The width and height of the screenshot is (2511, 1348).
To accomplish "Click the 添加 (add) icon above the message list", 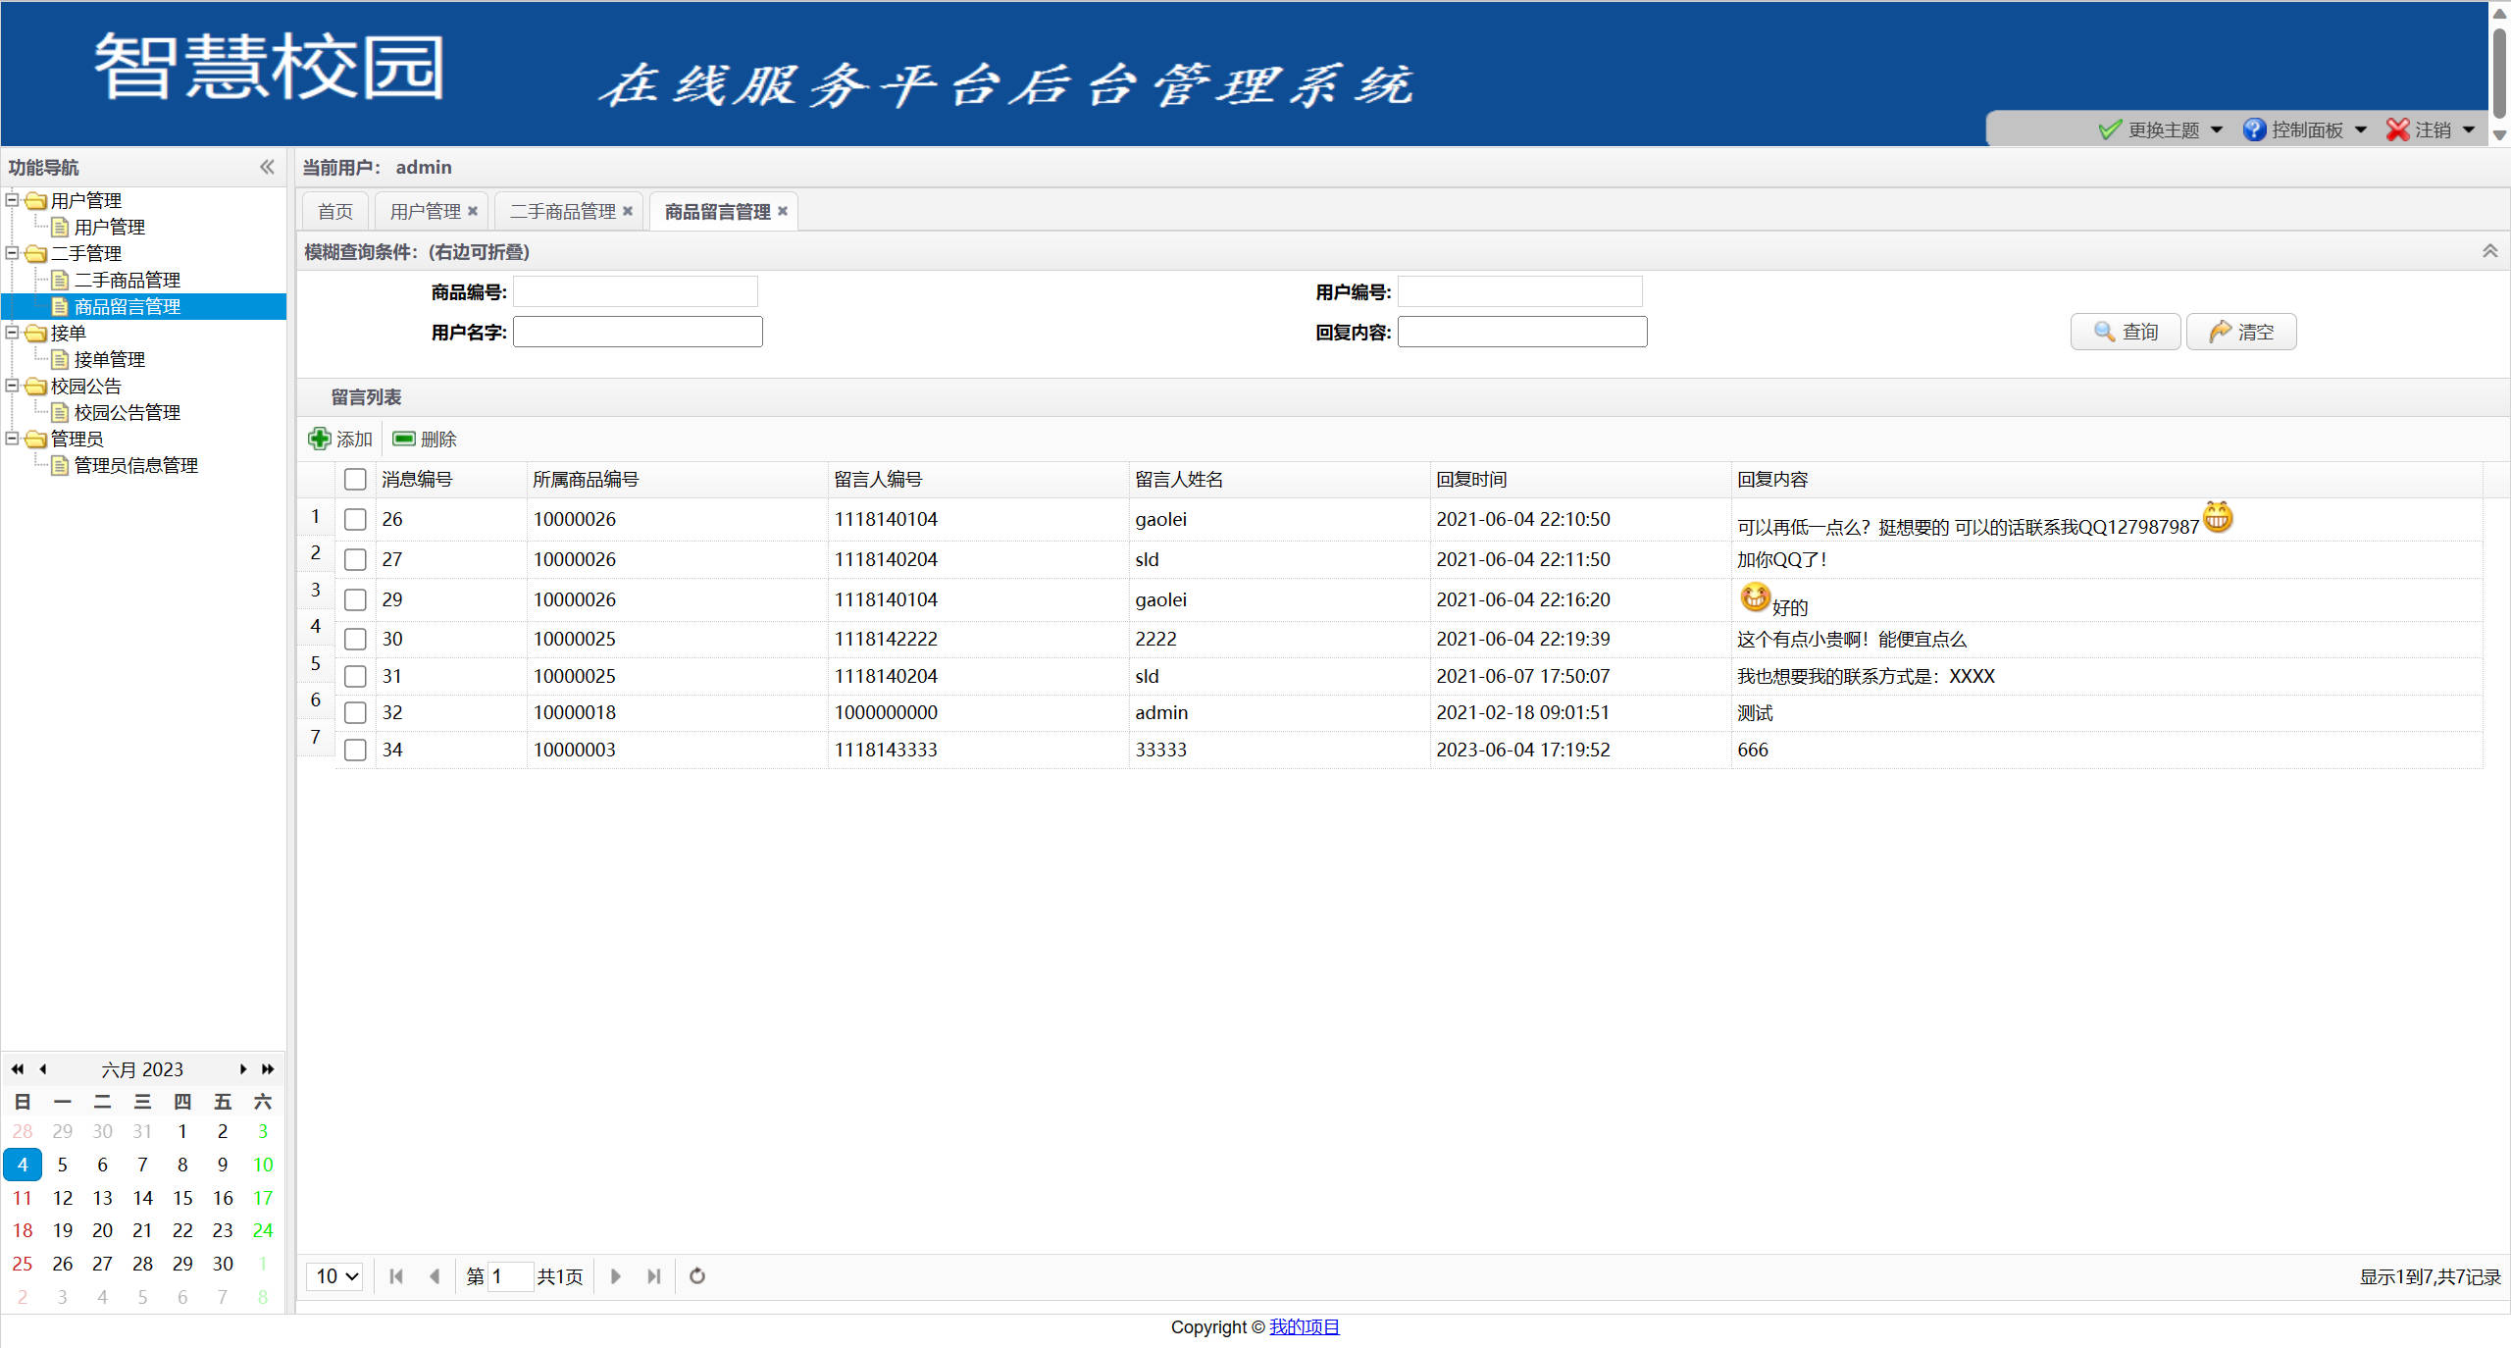I will click(x=320, y=439).
